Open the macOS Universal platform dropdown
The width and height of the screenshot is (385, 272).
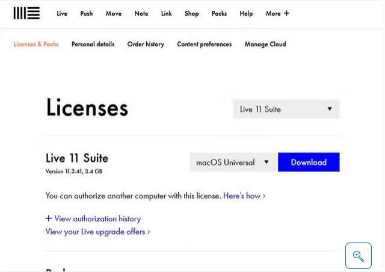coord(233,162)
